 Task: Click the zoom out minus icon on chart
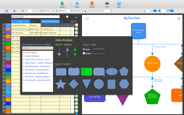[87, 19]
